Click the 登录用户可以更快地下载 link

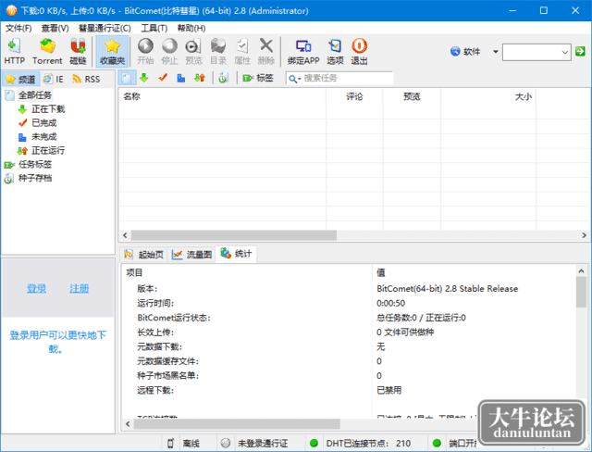coord(57,342)
